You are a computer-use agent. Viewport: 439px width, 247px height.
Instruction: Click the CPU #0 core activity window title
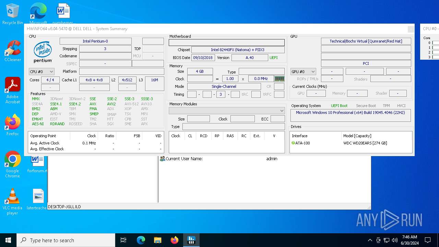(430, 29)
